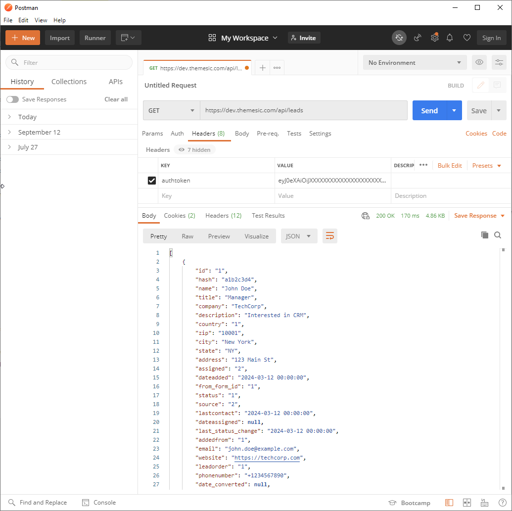Open the JSON format dropdown
This screenshot has height=511, width=512.
click(299, 236)
